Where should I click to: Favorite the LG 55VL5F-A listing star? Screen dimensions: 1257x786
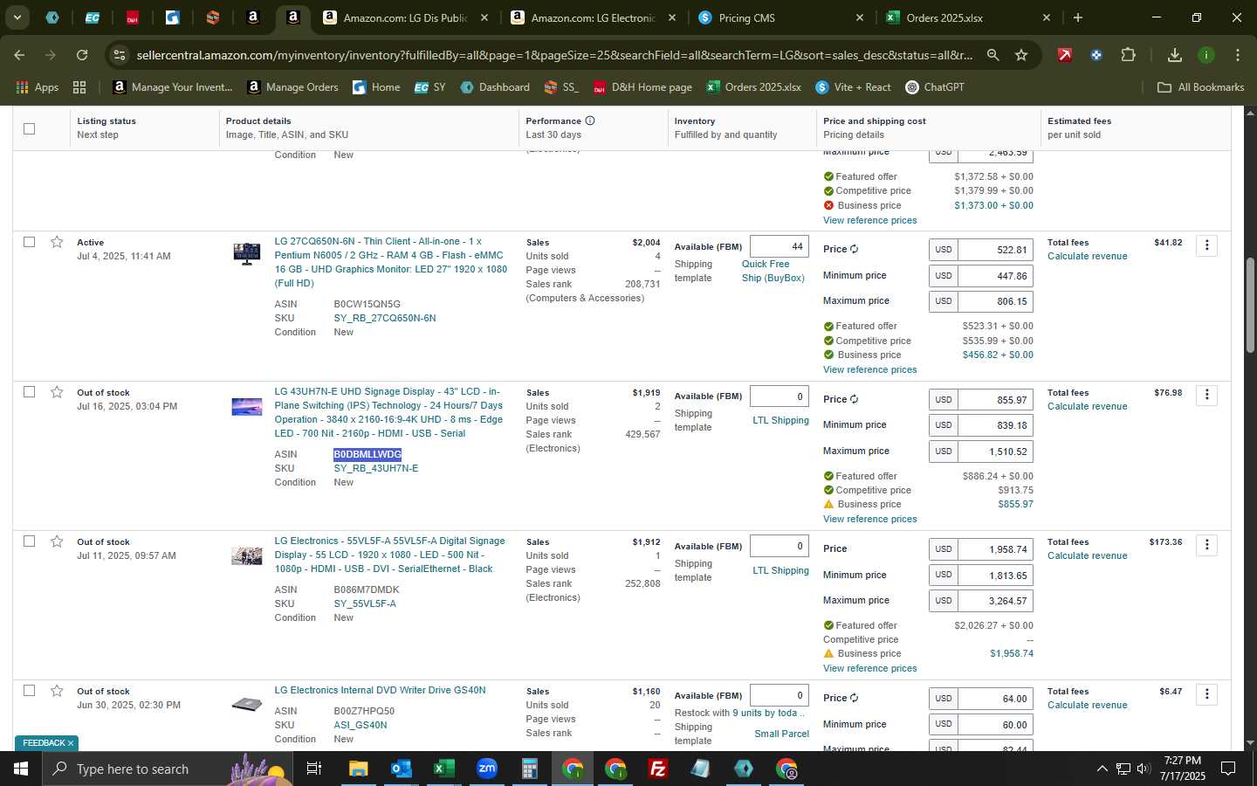pos(57,541)
